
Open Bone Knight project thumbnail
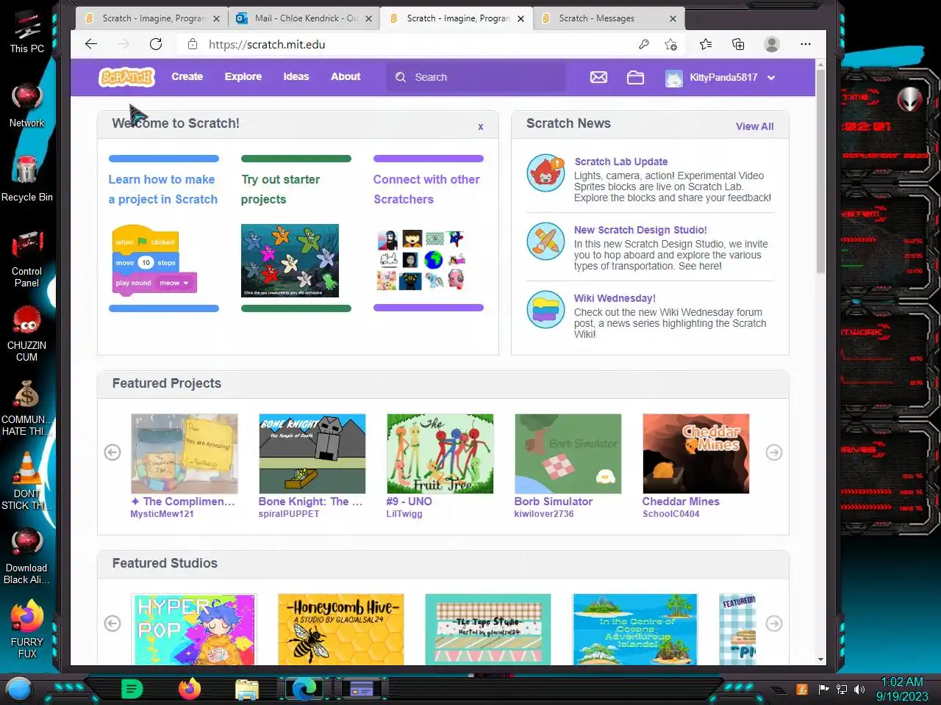tap(312, 454)
